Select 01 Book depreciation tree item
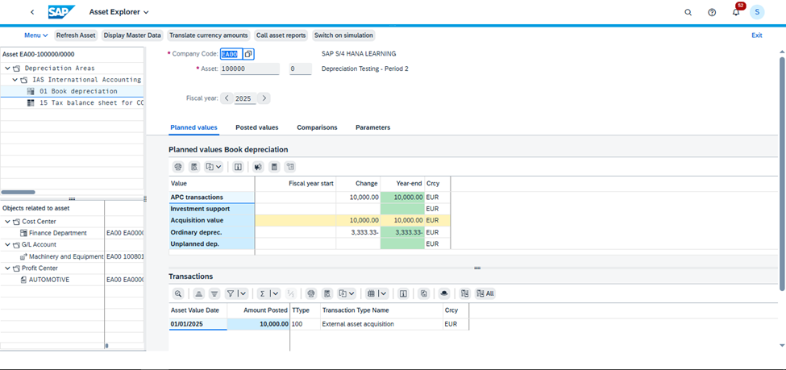The width and height of the screenshot is (786, 370). click(78, 91)
